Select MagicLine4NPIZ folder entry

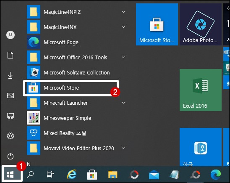click(x=76, y=12)
